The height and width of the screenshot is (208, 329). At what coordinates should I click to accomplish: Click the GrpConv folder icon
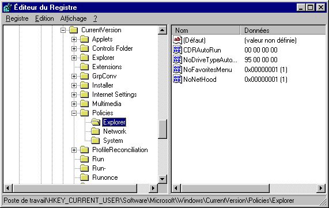coord(85,76)
